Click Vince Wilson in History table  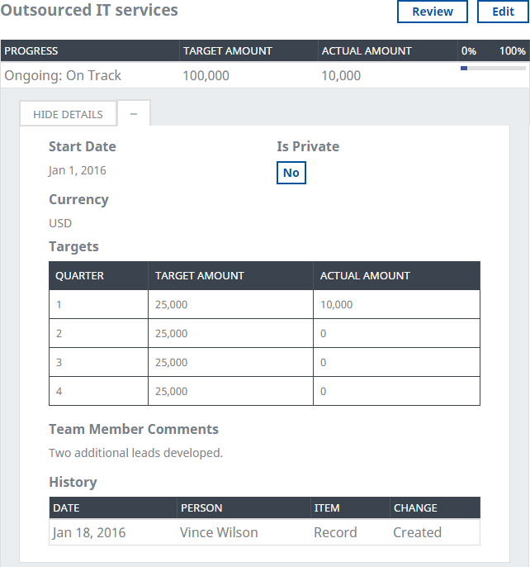(x=219, y=532)
